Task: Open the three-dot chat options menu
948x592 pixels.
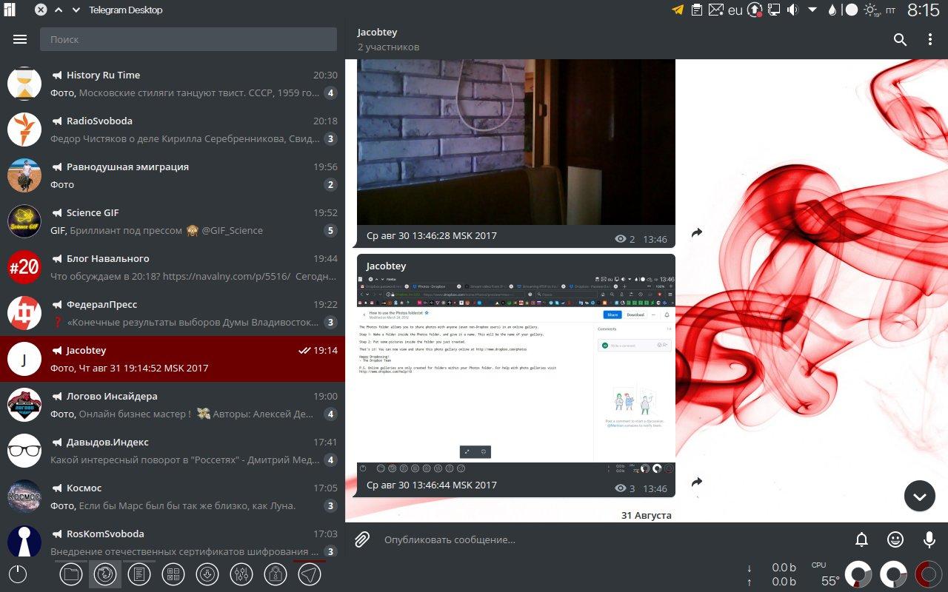Action: pos(930,40)
